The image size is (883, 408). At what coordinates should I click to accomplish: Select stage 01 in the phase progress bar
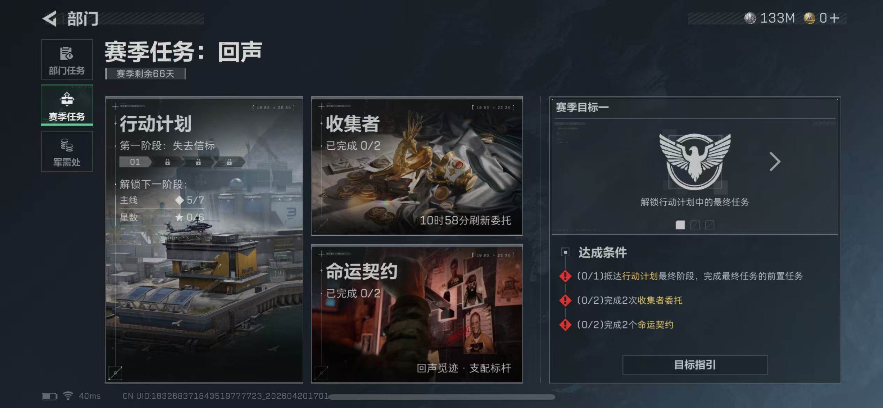tap(135, 162)
